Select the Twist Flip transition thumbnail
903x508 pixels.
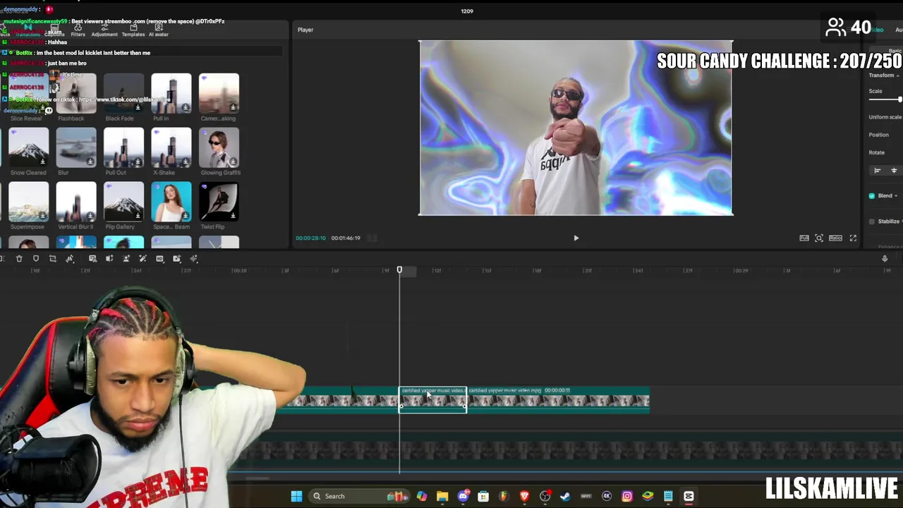pos(219,202)
